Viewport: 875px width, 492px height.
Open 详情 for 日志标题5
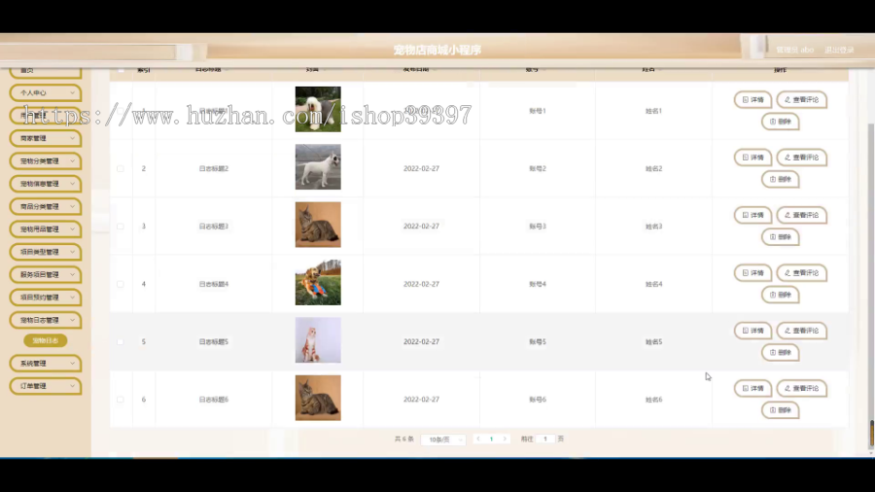(x=752, y=331)
